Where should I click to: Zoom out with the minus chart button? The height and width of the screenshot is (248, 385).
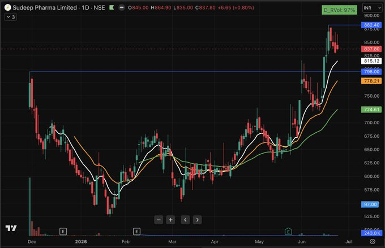(x=159, y=220)
